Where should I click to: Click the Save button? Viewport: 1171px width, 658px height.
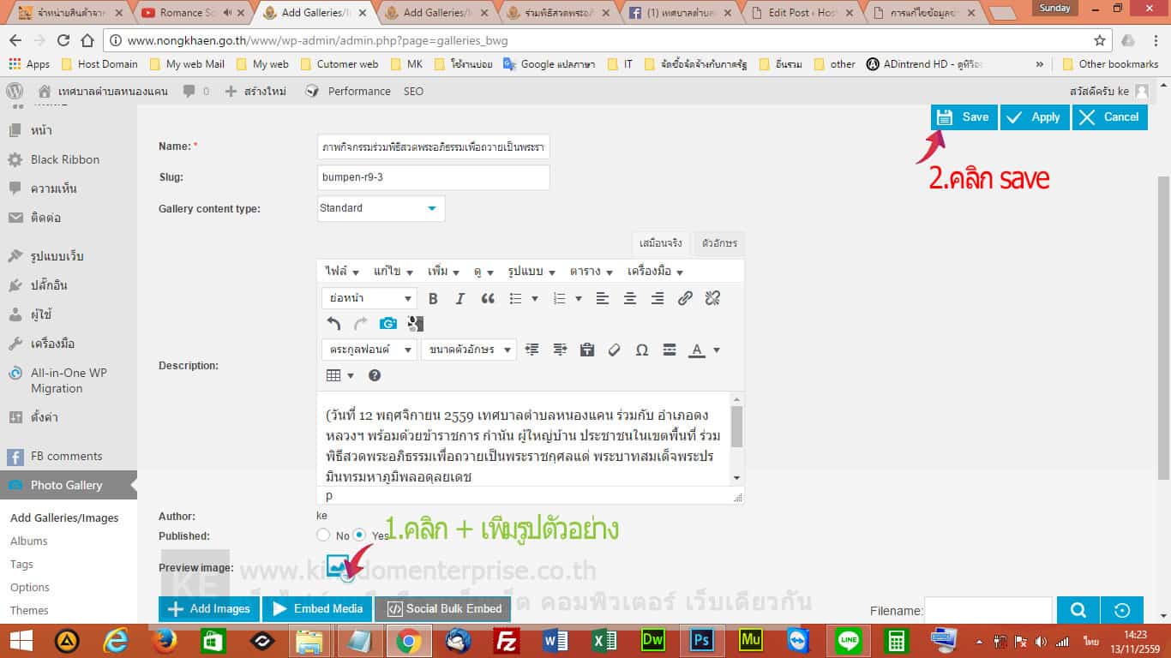click(x=964, y=117)
